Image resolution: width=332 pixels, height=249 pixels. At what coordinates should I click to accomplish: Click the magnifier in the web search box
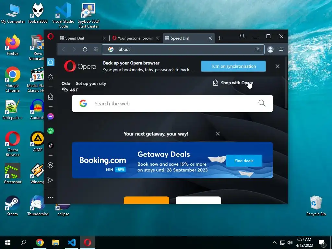click(262, 103)
